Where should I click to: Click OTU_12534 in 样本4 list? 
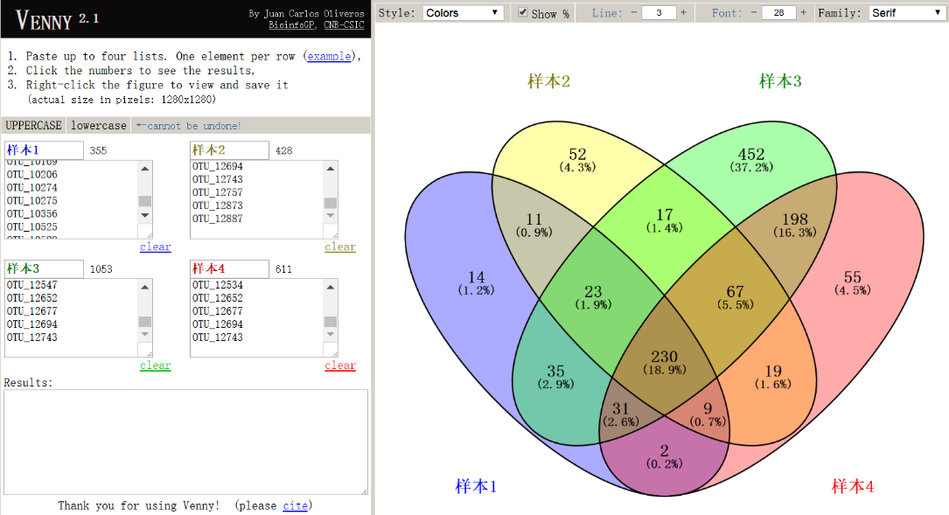click(217, 284)
